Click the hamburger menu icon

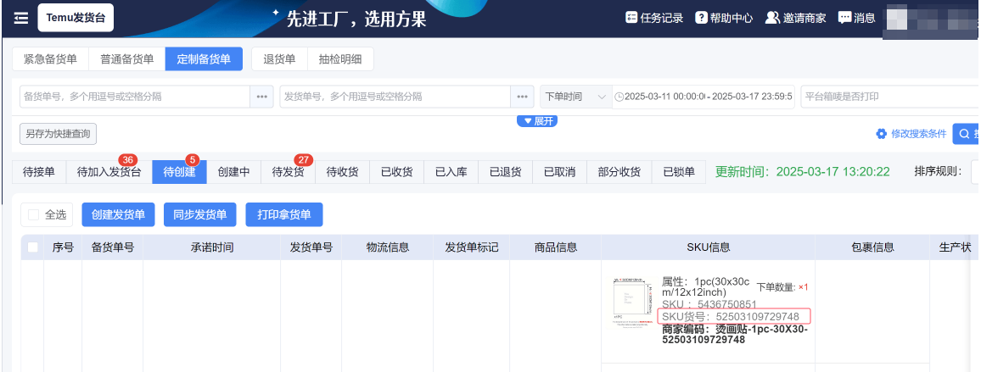click(x=20, y=18)
